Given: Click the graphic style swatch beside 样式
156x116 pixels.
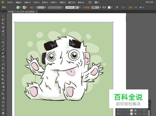Looking at the screenshot, I should click(109, 8).
